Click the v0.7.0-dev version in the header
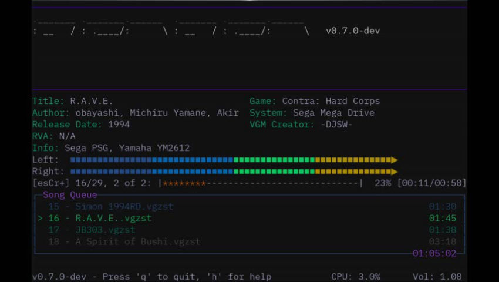499x282 pixels. click(353, 31)
